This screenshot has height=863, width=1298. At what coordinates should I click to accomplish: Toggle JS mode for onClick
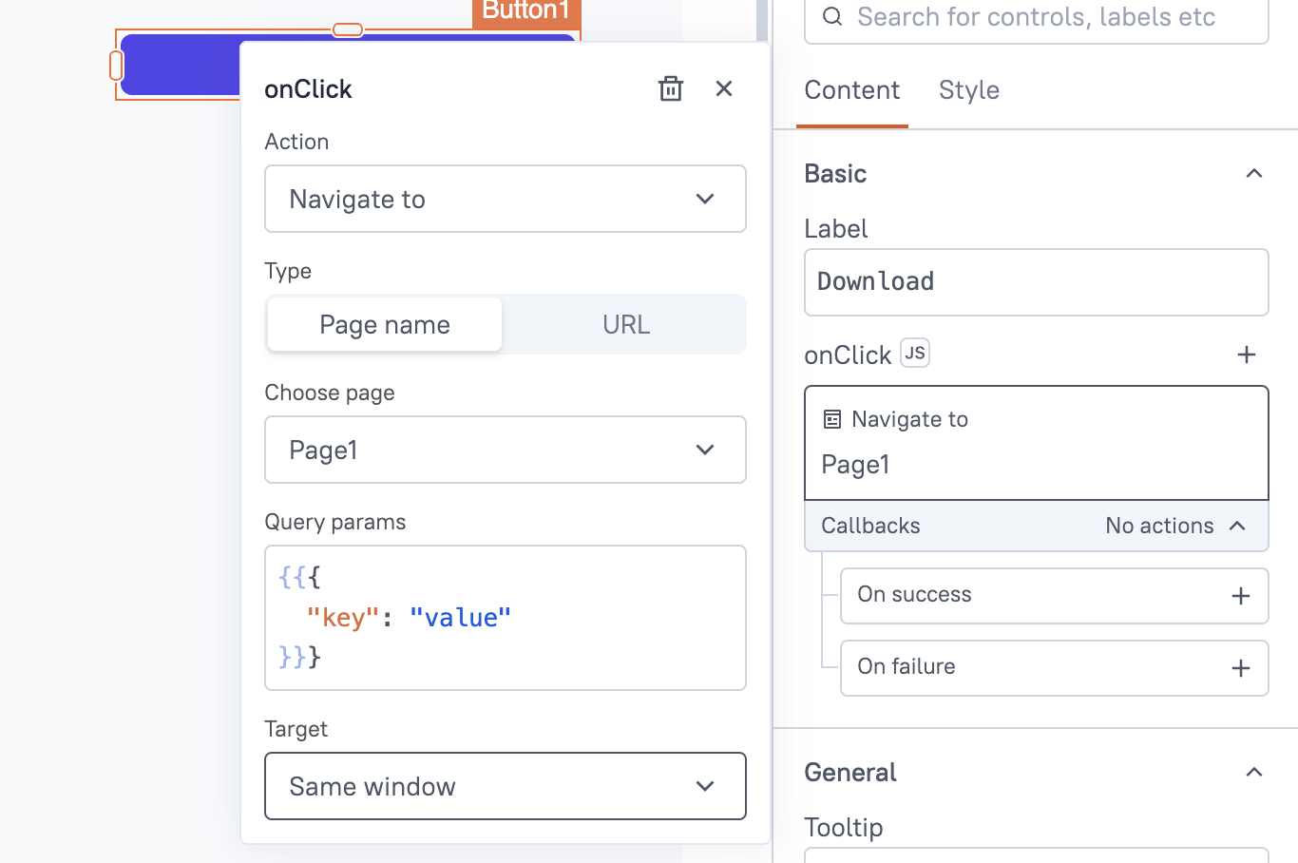pos(915,354)
